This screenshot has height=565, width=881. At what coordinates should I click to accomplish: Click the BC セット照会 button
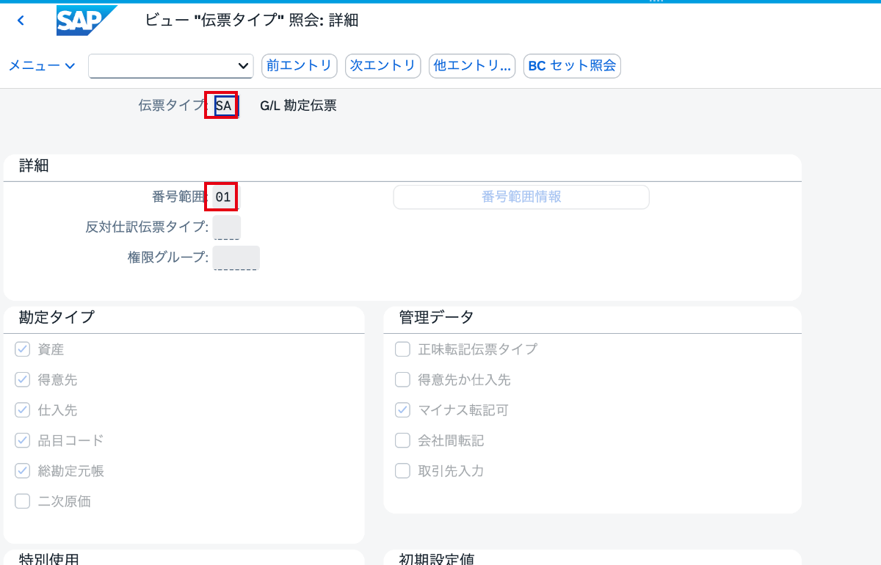573,65
